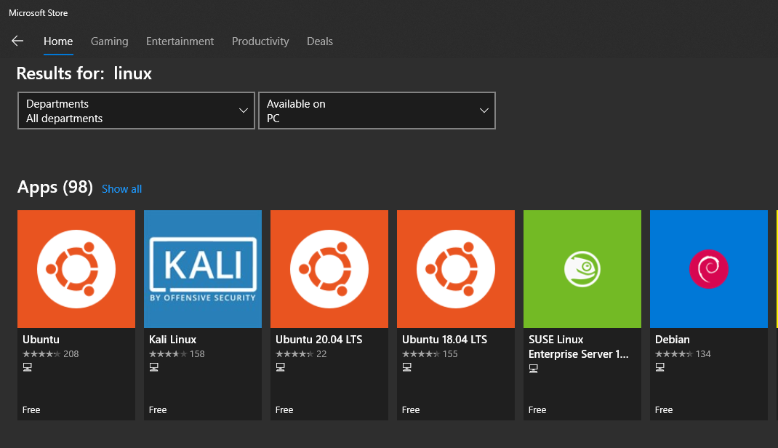778x448 pixels.
Task: Click the star rating for Ubuntu 18.04 LTS (155)
Action: click(x=421, y=353)
